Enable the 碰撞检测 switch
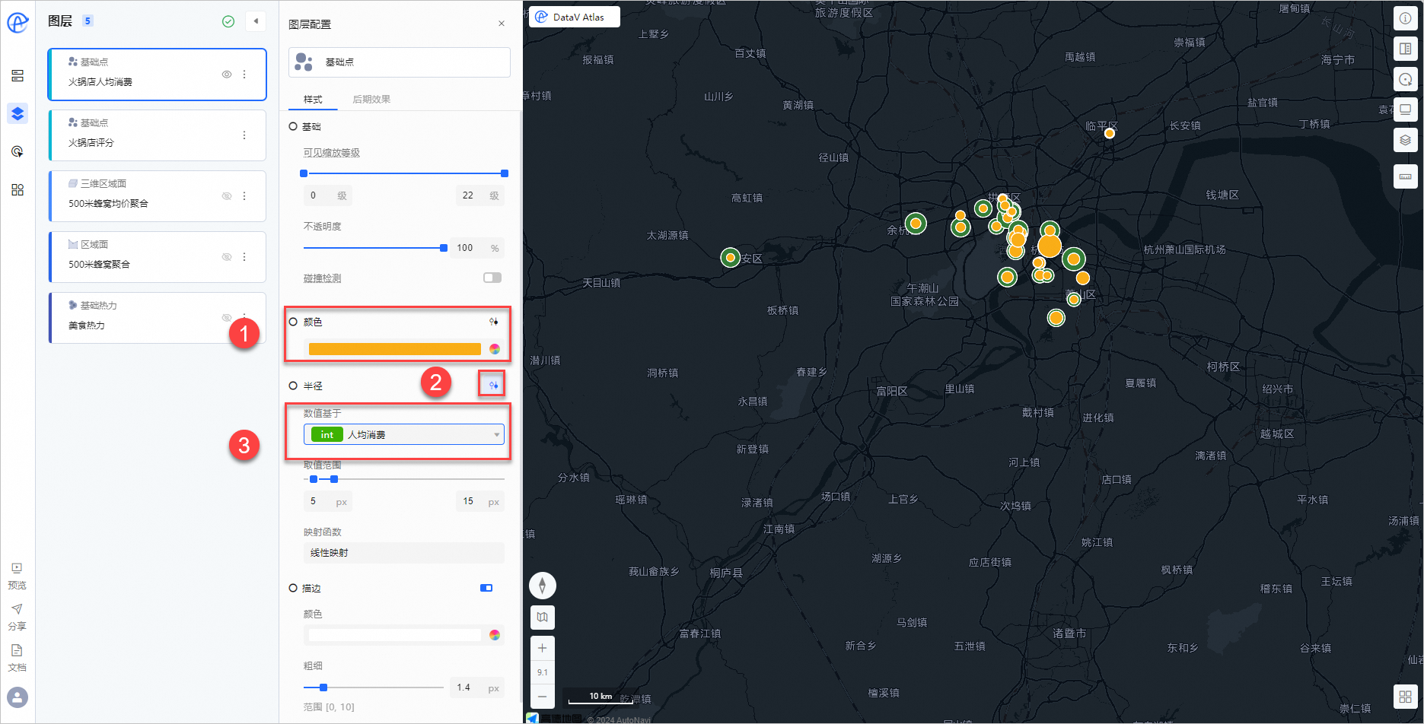Image resolution: width=1424 pixels, height=724 pixels. tap(492, 278)
